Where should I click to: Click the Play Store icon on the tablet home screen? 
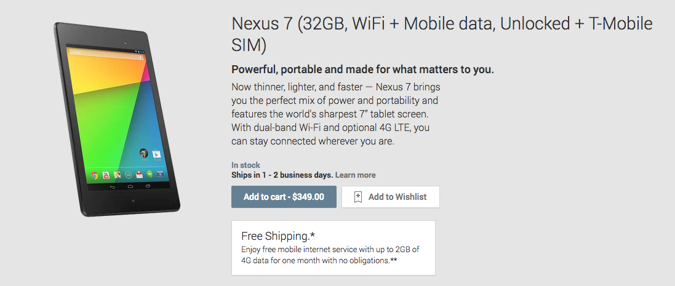pos(157,154)
